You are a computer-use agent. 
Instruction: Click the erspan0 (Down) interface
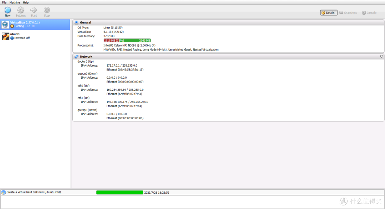(87, 74)
